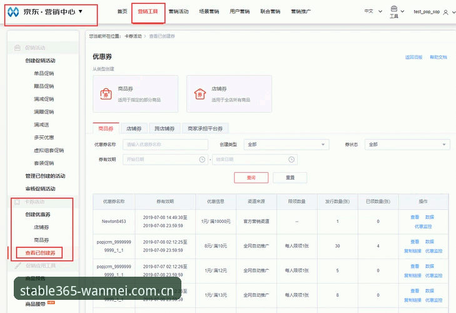Click 复制链接 in the 8元/满10元 row
The width and height of the screenshot is (456, 313).
click(413, 250)
